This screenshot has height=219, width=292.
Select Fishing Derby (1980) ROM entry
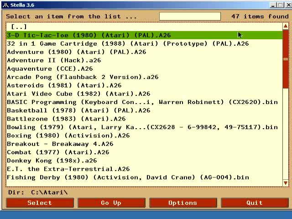[128, 177]
